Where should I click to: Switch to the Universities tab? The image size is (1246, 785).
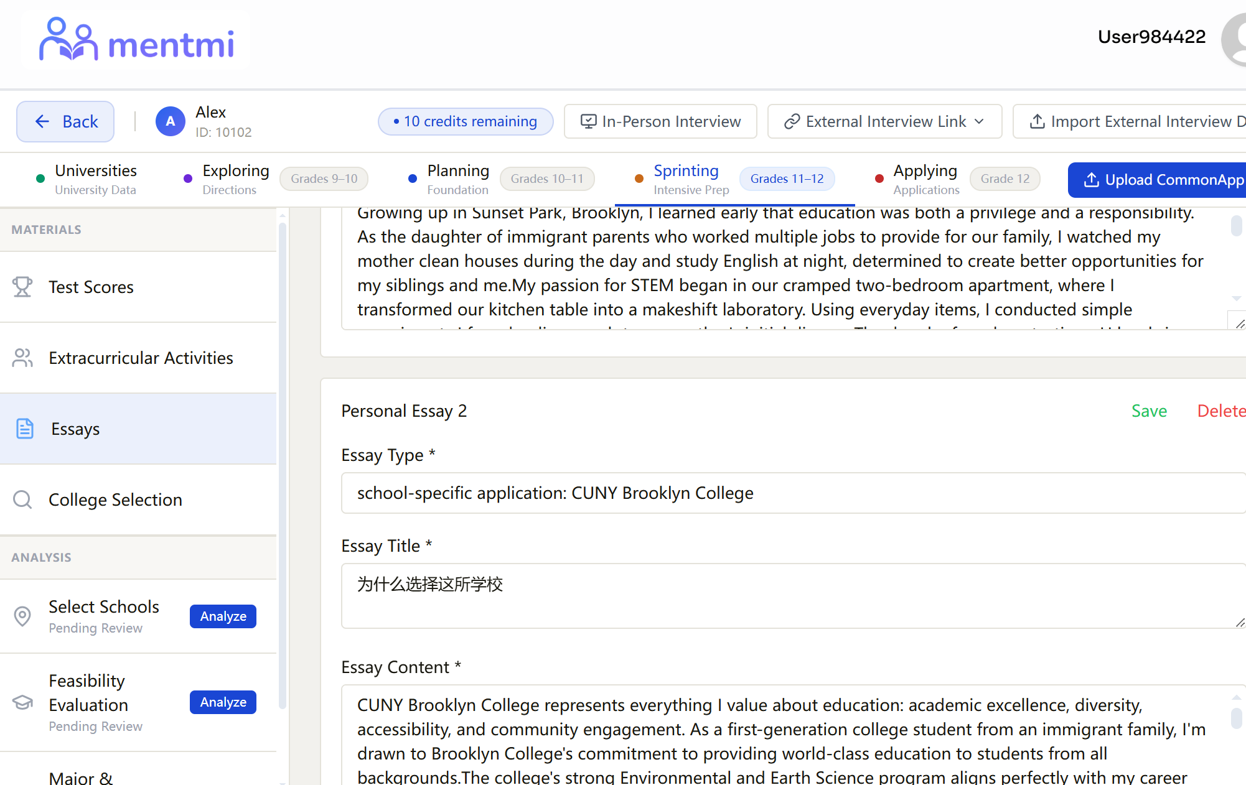pyautogui.click(x=87, y=179)
